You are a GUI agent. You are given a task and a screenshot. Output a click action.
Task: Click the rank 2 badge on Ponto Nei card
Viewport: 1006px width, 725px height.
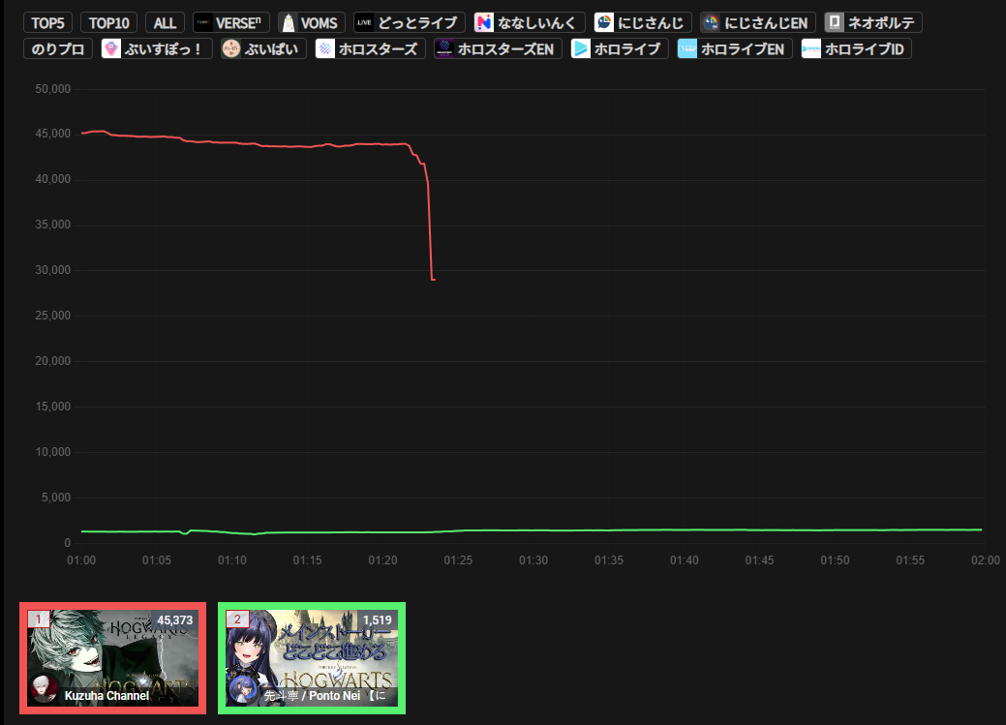[x=237, y=619]
